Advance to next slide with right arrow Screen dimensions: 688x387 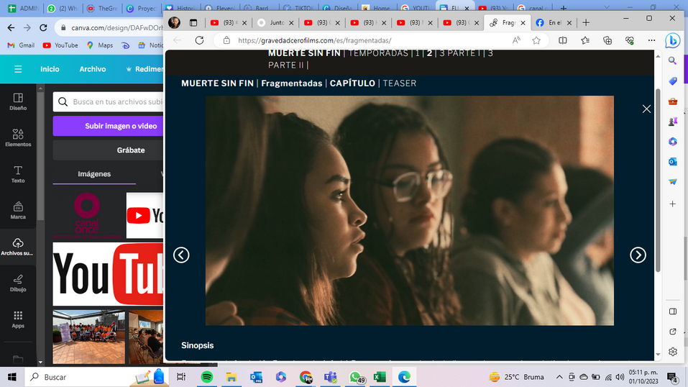[x=638, y=255]
